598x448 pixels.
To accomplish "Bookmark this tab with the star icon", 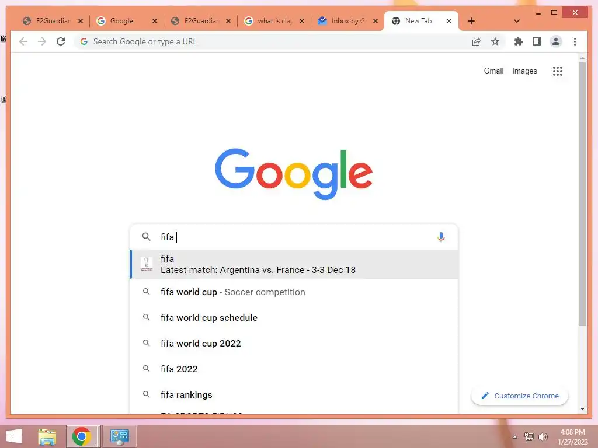I will [495, 41].
